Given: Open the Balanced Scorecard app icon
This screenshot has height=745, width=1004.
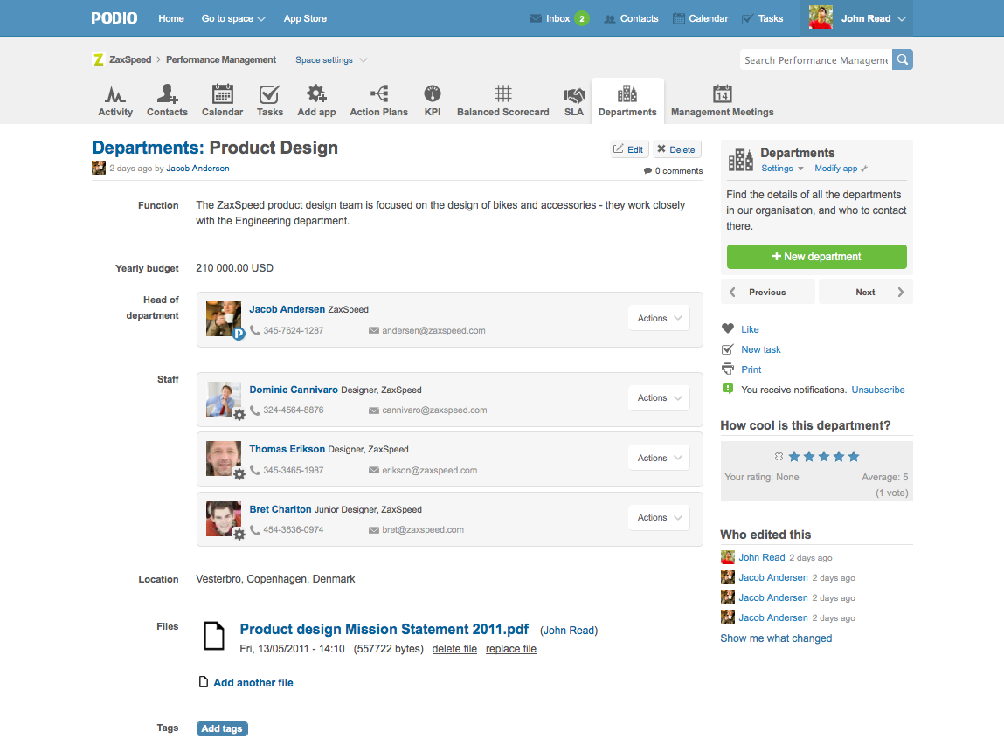Looking at the screenshot, I should click(502, 94).
